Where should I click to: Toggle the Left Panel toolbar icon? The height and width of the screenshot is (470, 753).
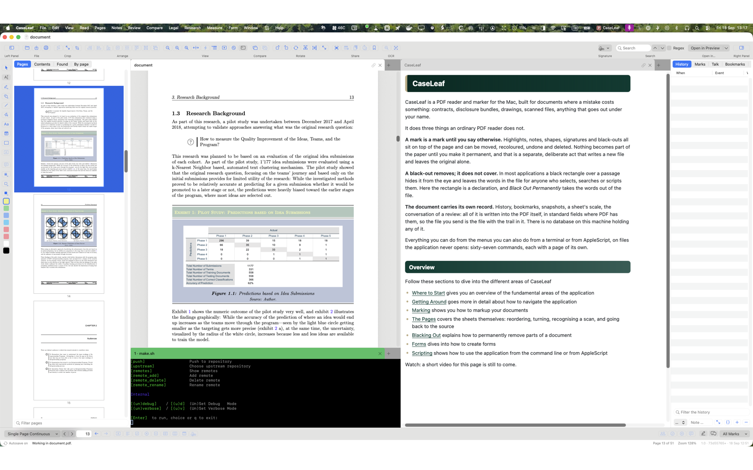(x=12, y=48)
